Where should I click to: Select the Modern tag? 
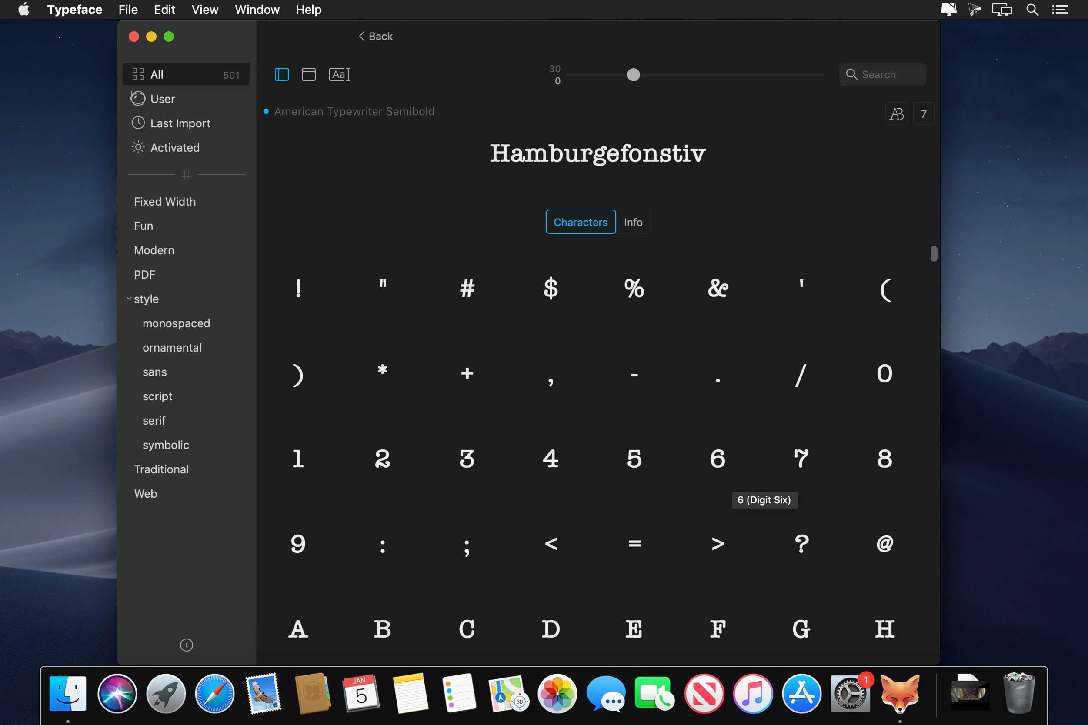click(154, 250)
